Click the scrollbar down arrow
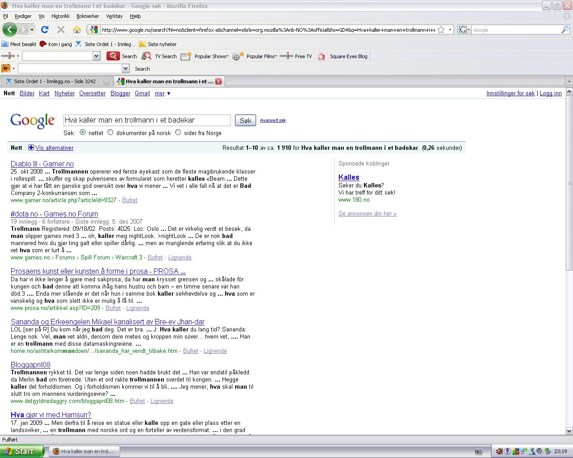573x458 pixels. click(x=569, y=431)
